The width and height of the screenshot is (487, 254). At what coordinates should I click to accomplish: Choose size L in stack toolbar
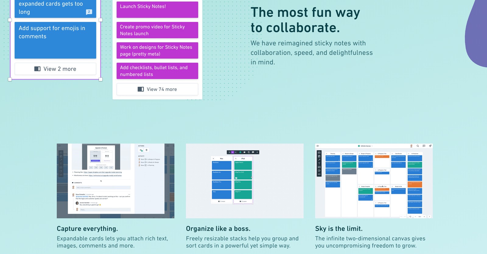(236, 152)
